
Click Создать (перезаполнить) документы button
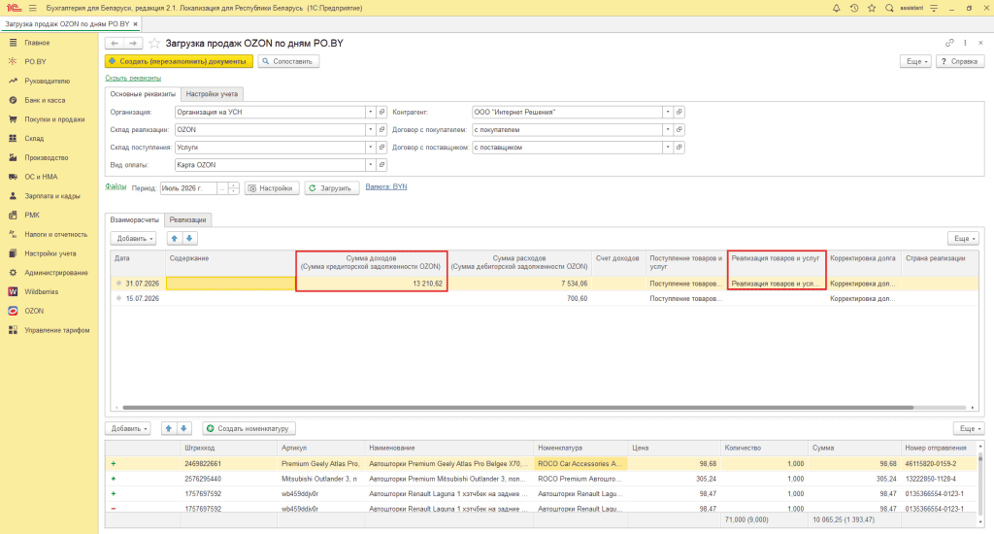point(179,61)
